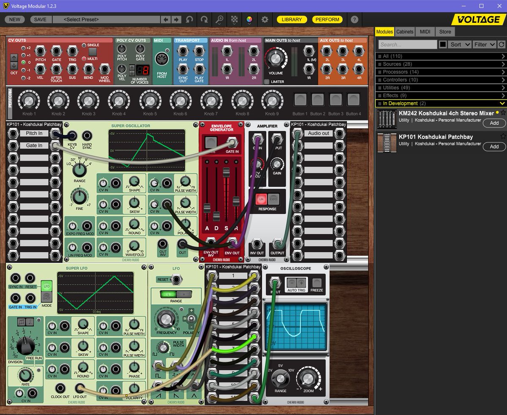This screenshot has height=415, width=507.
Task: Expand the Sources (28) category
Action: pos(441,64)
